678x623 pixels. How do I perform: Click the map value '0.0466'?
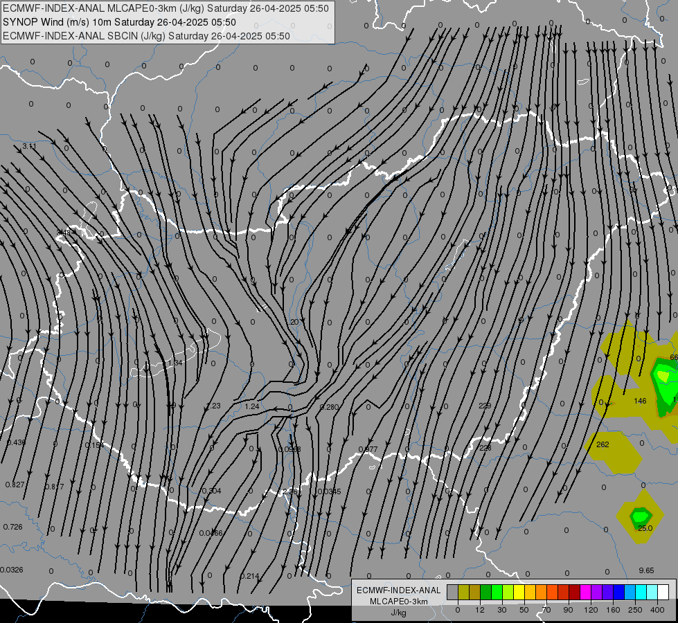click(x=211, y=533)
